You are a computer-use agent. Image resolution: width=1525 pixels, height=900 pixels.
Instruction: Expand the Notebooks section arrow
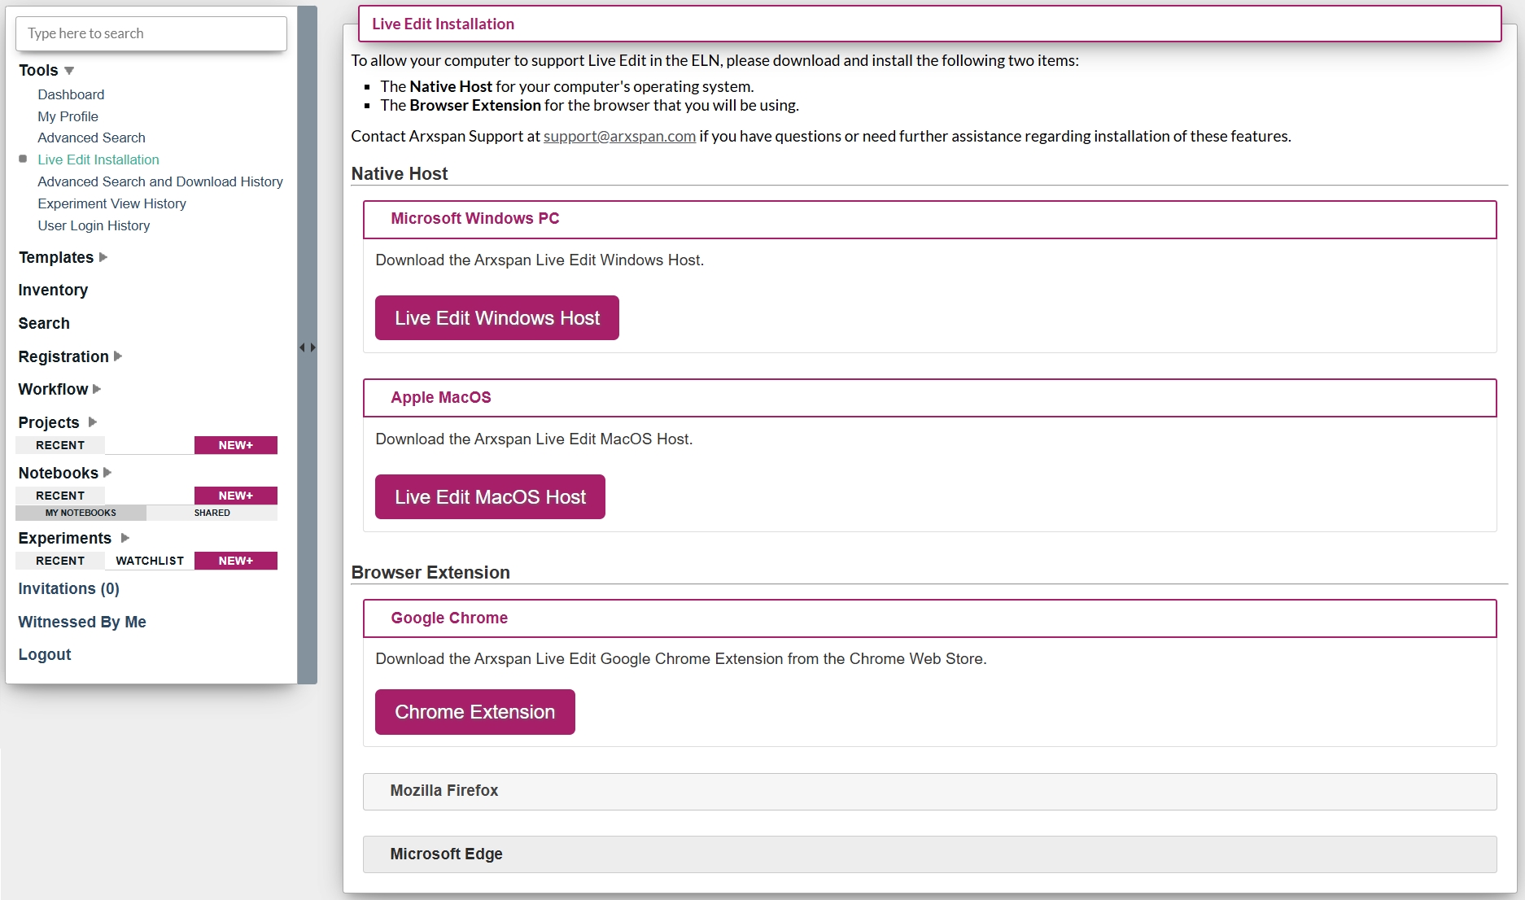107,473
